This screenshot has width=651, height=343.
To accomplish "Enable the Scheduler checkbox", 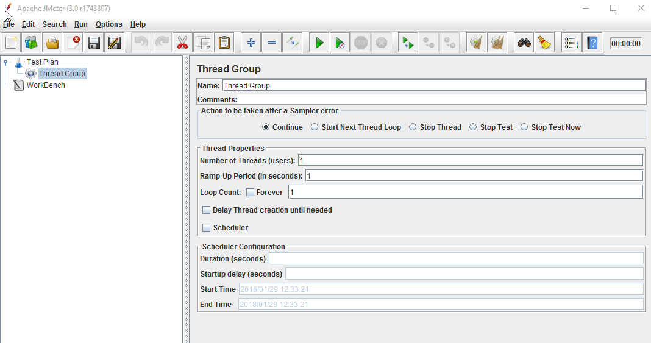I will (x=207, y=228).
